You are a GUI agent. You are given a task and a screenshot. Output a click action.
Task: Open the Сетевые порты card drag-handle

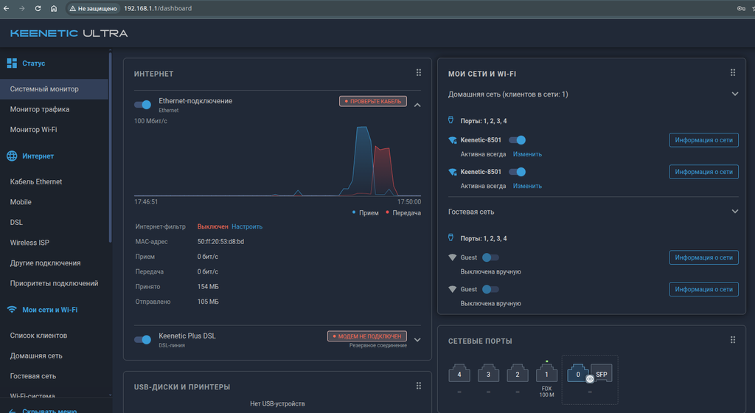(x=733, y=340)
